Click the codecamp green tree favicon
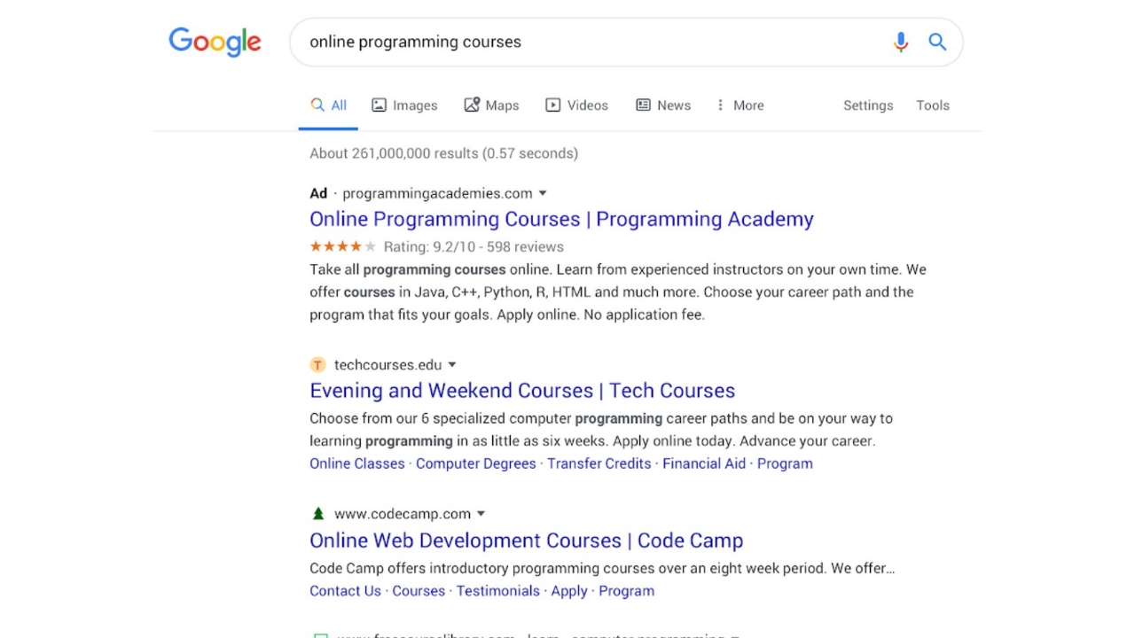Image resolution: width=1135 pixels, height=638 pixels. 318,514
